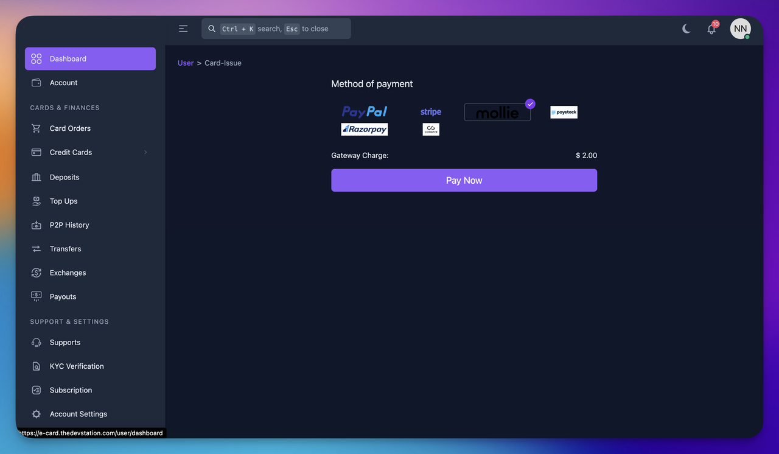This screenshot has width=779, height=454.
Task: Select Coingate payment method
Action: point(431,129)
